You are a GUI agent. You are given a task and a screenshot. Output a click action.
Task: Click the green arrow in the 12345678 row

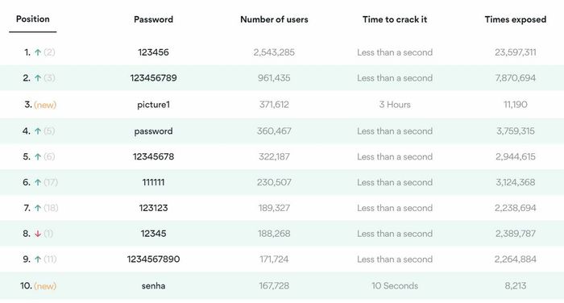point(38,157)
